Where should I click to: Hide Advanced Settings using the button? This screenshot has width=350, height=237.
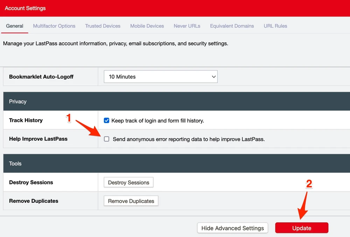pyautogui.click(x=232, y=228)
